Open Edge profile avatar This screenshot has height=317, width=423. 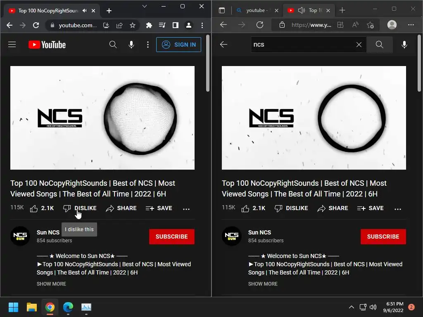[392, 25]
